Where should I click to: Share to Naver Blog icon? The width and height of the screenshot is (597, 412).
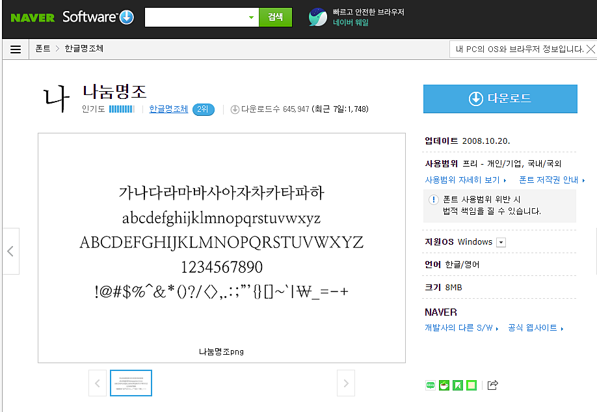431,385
